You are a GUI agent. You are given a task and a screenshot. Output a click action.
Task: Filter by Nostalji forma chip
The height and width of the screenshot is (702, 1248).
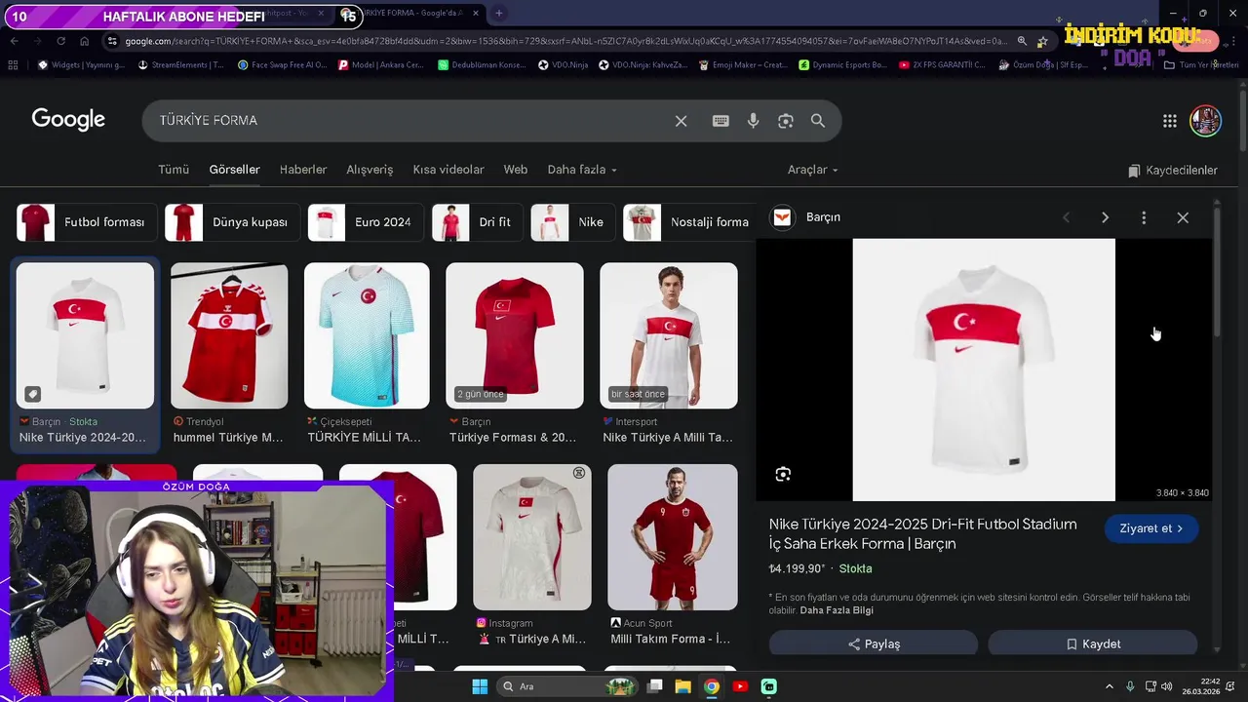[689, 222]
